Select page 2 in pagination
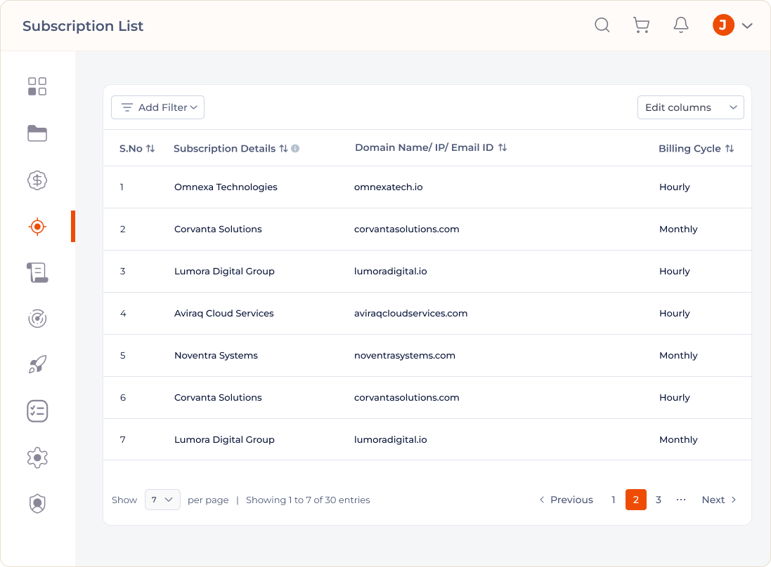The height and width of the screenshot is (567, 771). click(x=636, y=500)
